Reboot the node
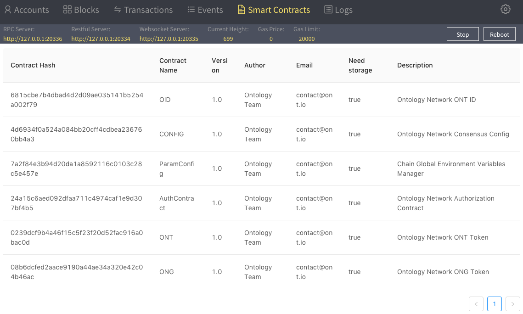Viewport: 523px width, 314px height. (x=499, y=34)
